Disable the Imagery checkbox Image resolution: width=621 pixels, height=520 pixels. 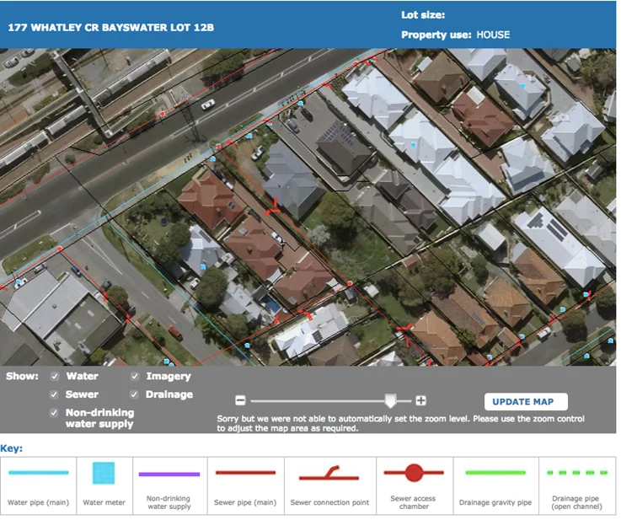click(135, 377)
